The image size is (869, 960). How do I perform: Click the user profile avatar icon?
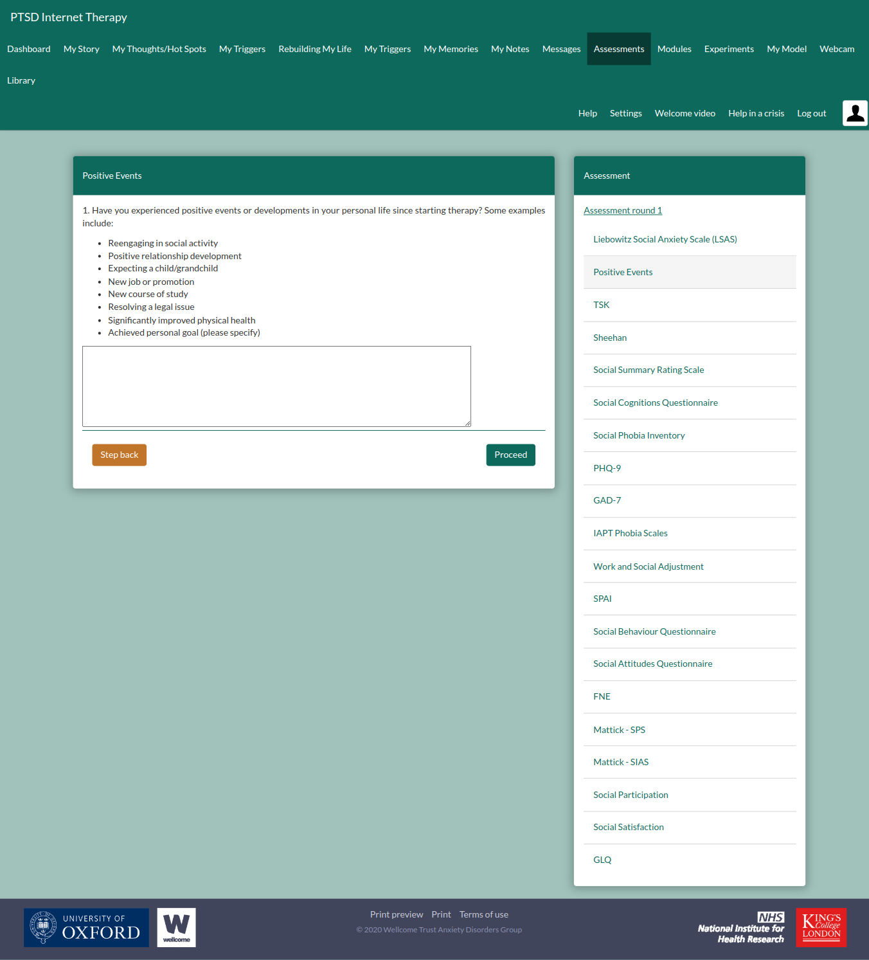pos(855,113)
